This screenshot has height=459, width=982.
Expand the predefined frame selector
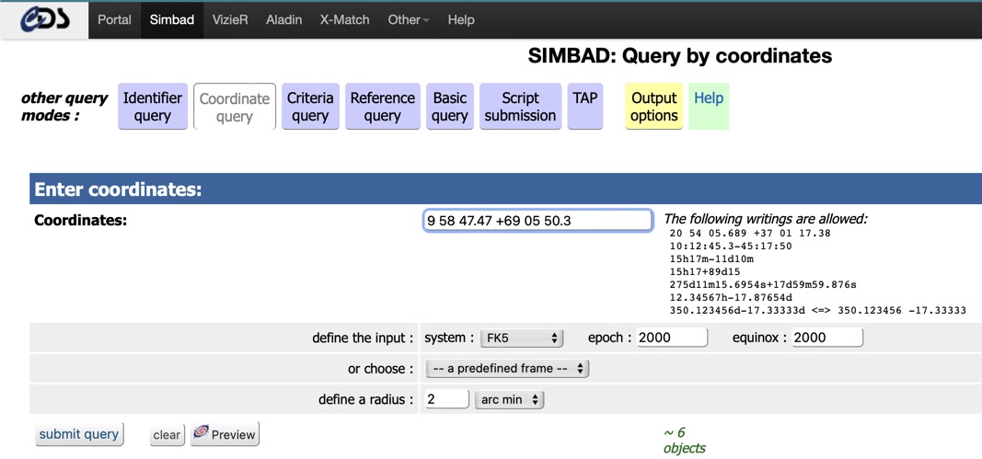coord(507,369)
